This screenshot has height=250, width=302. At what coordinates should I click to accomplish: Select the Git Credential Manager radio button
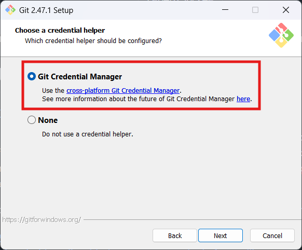[x=32, y=76]
